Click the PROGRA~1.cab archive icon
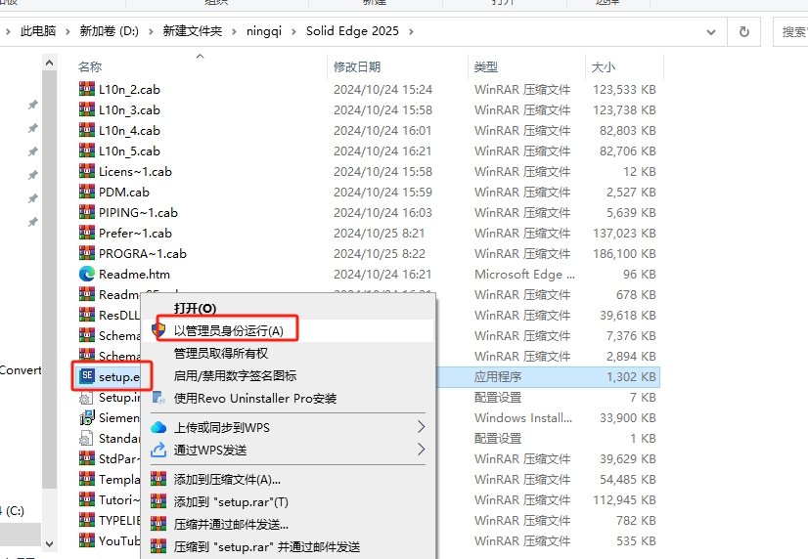 (x=86, y=253)
